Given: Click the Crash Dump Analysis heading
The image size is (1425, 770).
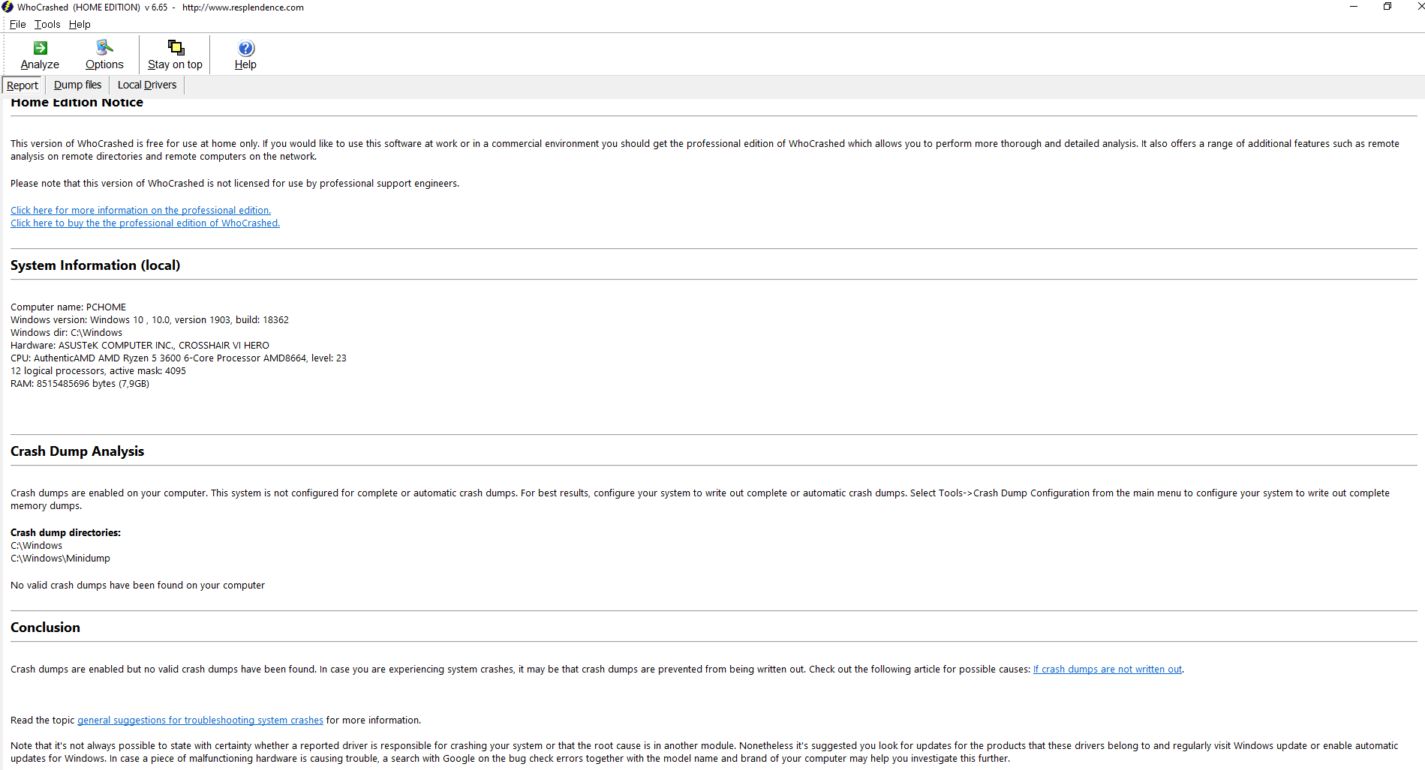Looking at the screenshot, I should (77, 451).
